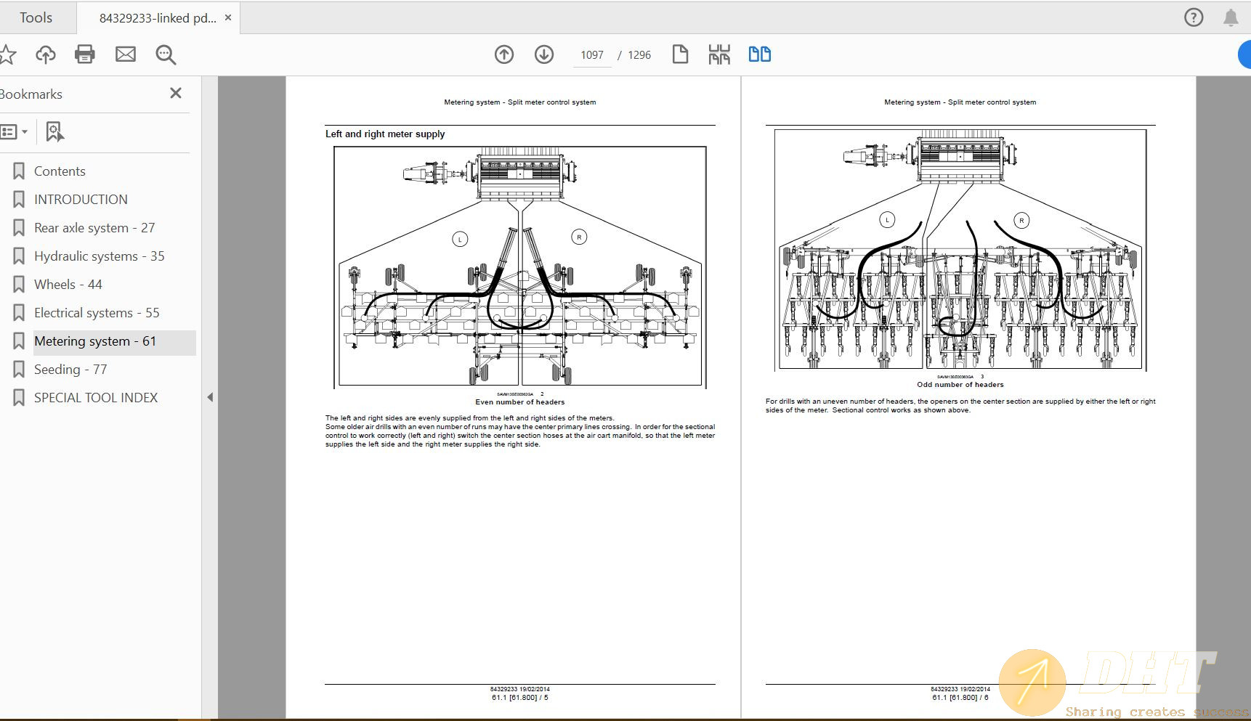Close the 84329233-linked pdf tab
1251x721 pixels.
tap(228, 17)
